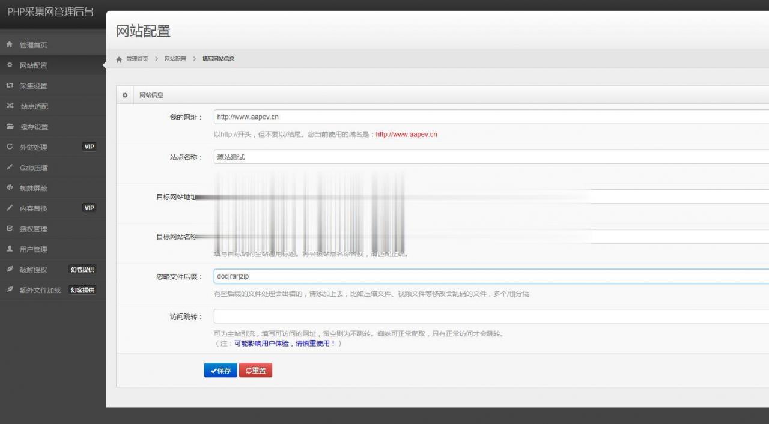Click the pencil icon beside 内容替换
This screenshot has width=769, height=424.
(10, 208)
